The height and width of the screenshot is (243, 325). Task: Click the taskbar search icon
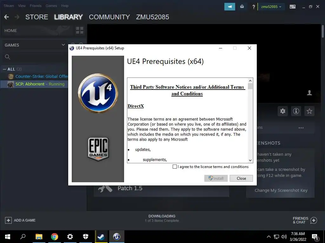click(23, 237)
